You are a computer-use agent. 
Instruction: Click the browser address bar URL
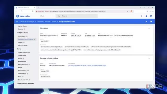tap(75, 11)
